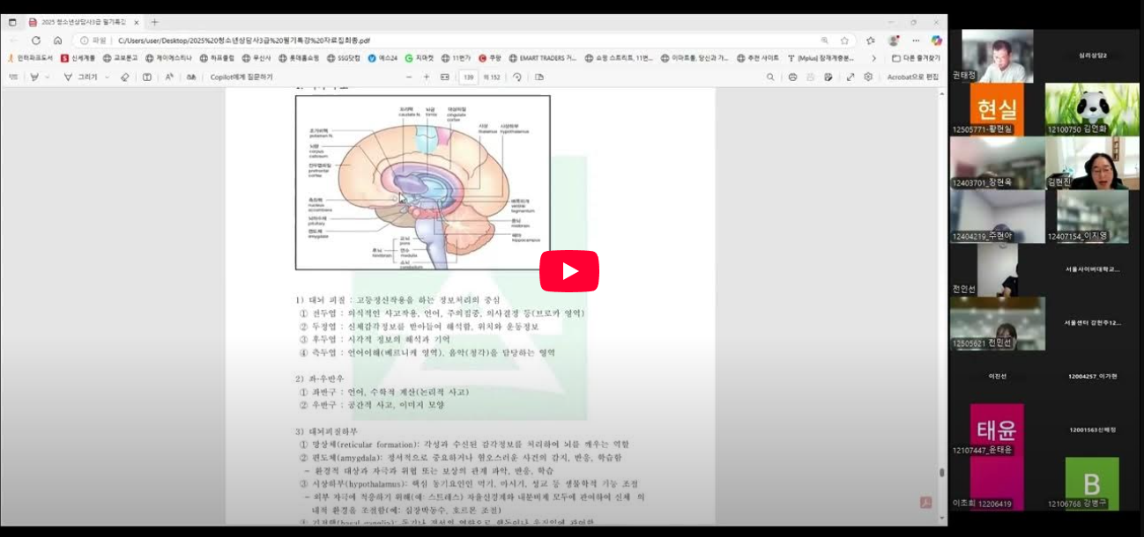1144x537 pixels.
Task: Rotate the PDF page
Action: click(x=517, y=77)
